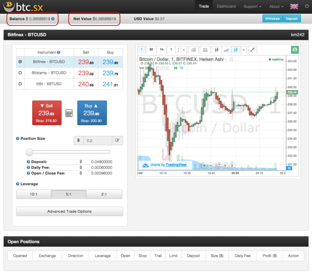Click the Open / Close Fee help icon
This screenshot has width=312, height=274.
click(28, 173)
